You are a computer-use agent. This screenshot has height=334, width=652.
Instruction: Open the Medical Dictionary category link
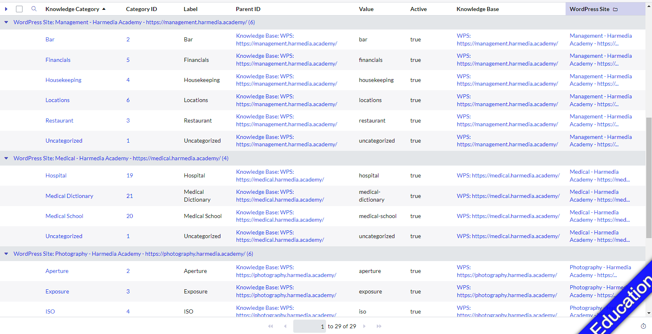pyautogui.click(x=69, y=196)
